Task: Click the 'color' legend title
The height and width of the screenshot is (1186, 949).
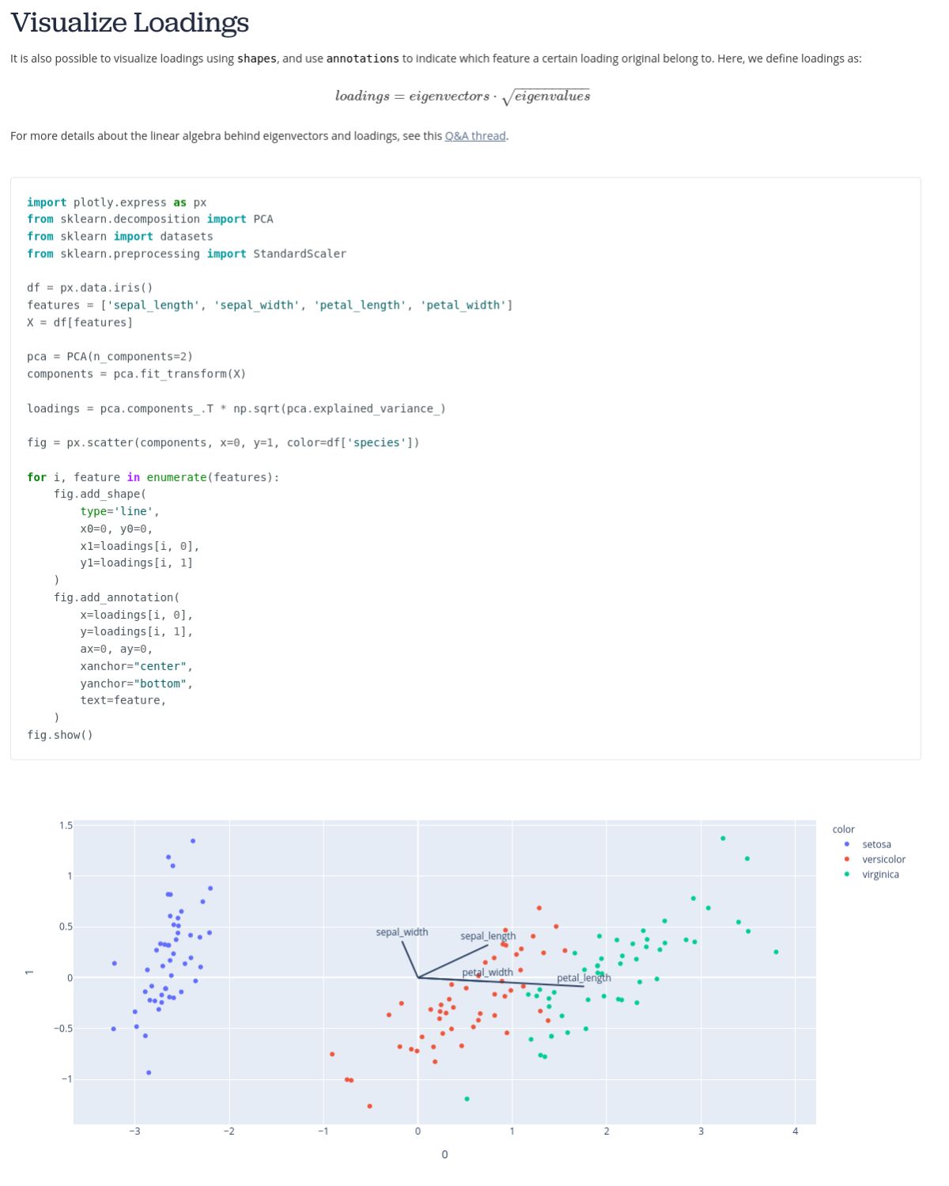Action: coord(843,829)
